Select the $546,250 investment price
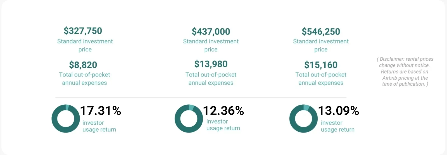Image resolution: width=447 pixels, height=155 pixels. coord(321,31)
